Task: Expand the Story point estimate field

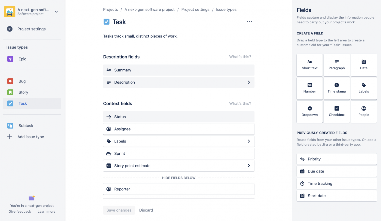Action: pos(249,166)
